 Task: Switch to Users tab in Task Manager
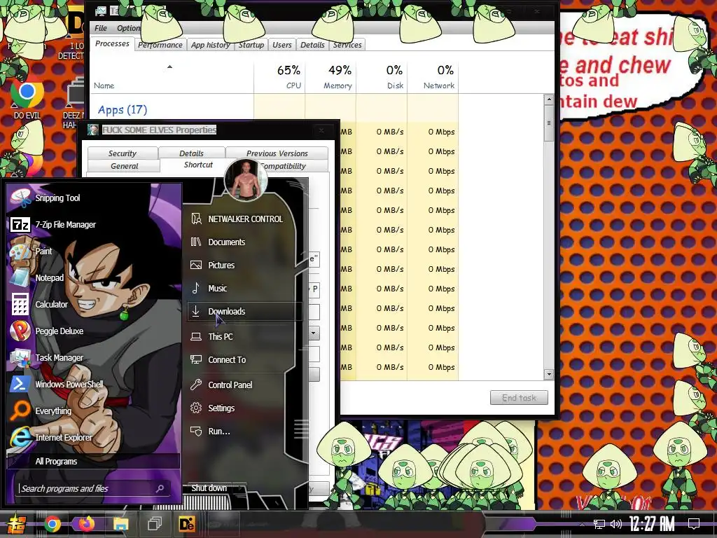pyautogui.click(x=281, y=45)
